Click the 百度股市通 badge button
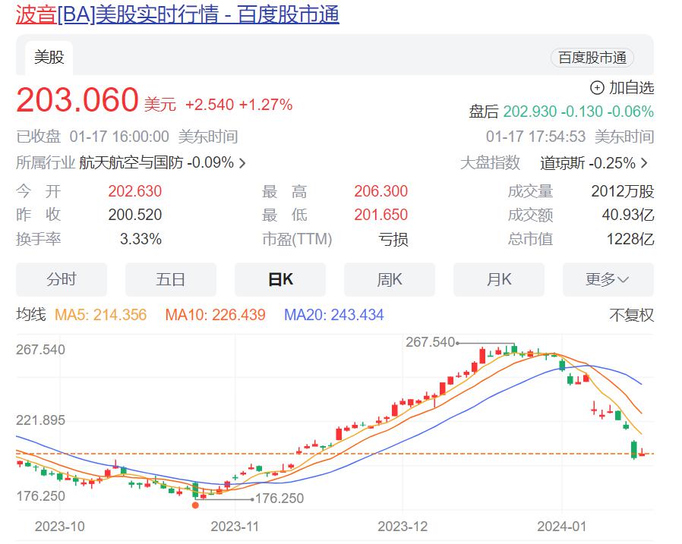This screenshot has height=544, width=682. (x=592, y=58)
